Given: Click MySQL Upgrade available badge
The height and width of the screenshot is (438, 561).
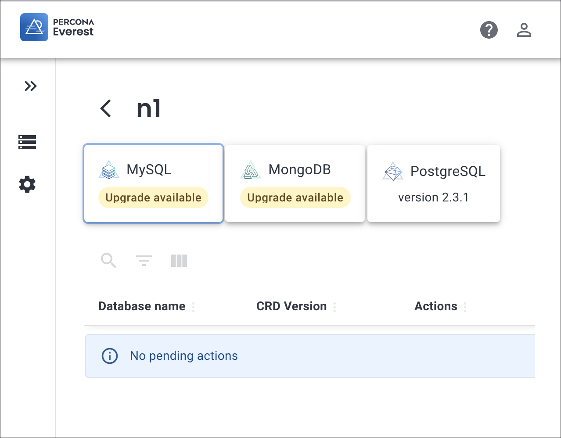Looking at the screenshot, I should click(153, 197).
